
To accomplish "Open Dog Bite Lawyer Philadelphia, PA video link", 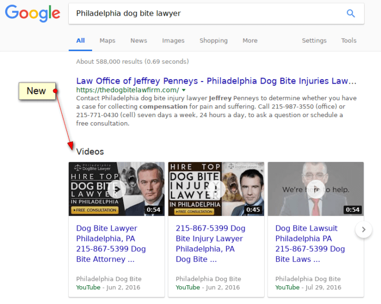I will [111, 244].
